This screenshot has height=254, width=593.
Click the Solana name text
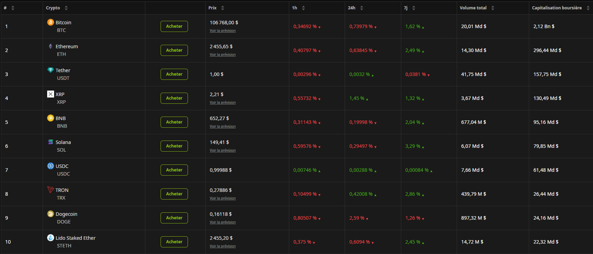[x=63, y=142]
